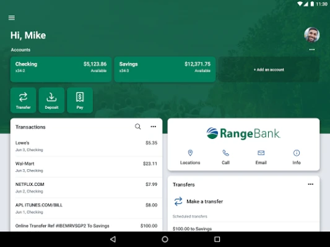Open Transfers card three-dot menu
Screen dimensions: 330x247
311,184
